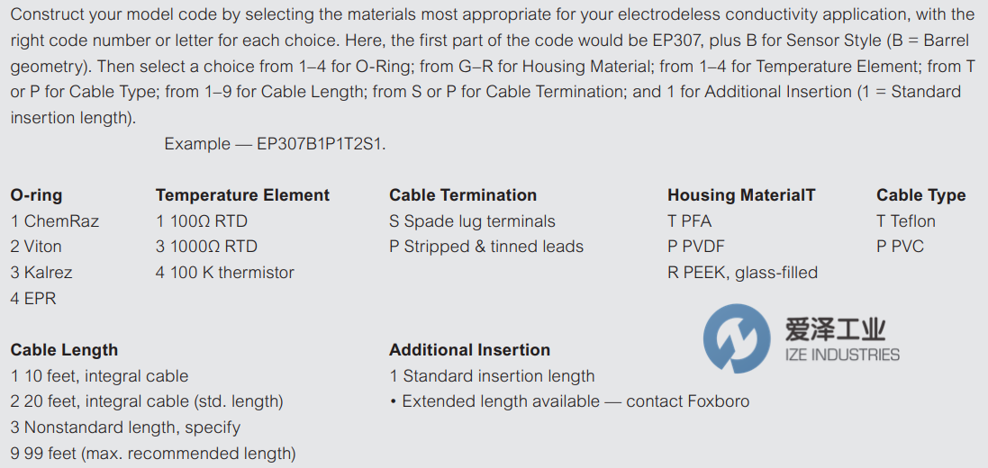Click the O-ring section heading
This screenshot has width=988, height=468.
[36, 195]
